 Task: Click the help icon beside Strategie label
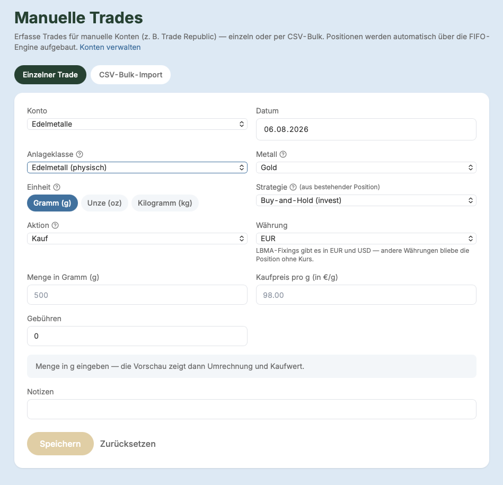293,187
